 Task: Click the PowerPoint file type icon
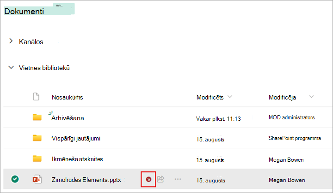tap(37, 179)
